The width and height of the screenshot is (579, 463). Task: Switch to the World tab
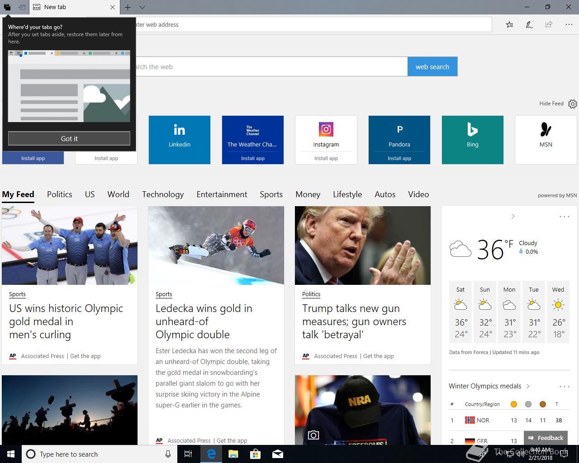[118, 194]
